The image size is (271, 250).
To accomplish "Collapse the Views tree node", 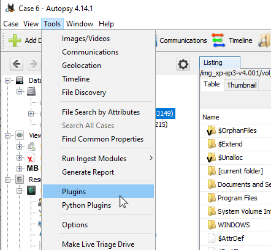I will tap(7, 135).
